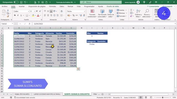Click the horizontal scrollbar

coord(139,94)
